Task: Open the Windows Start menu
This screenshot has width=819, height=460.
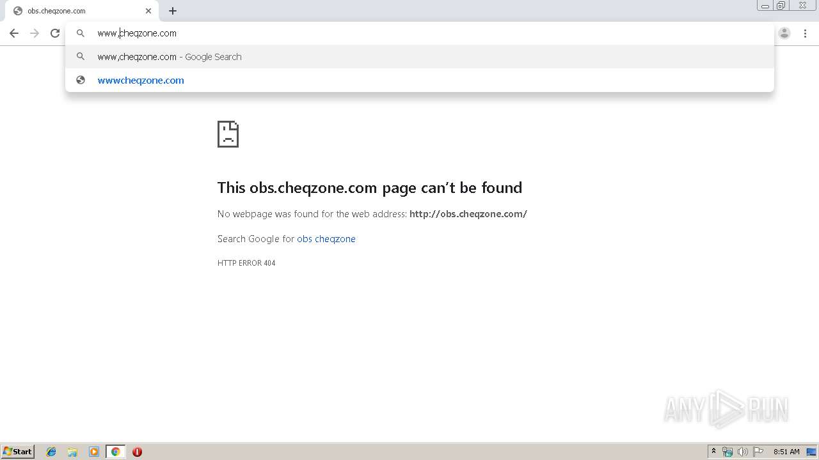Action: coord(18,452)
